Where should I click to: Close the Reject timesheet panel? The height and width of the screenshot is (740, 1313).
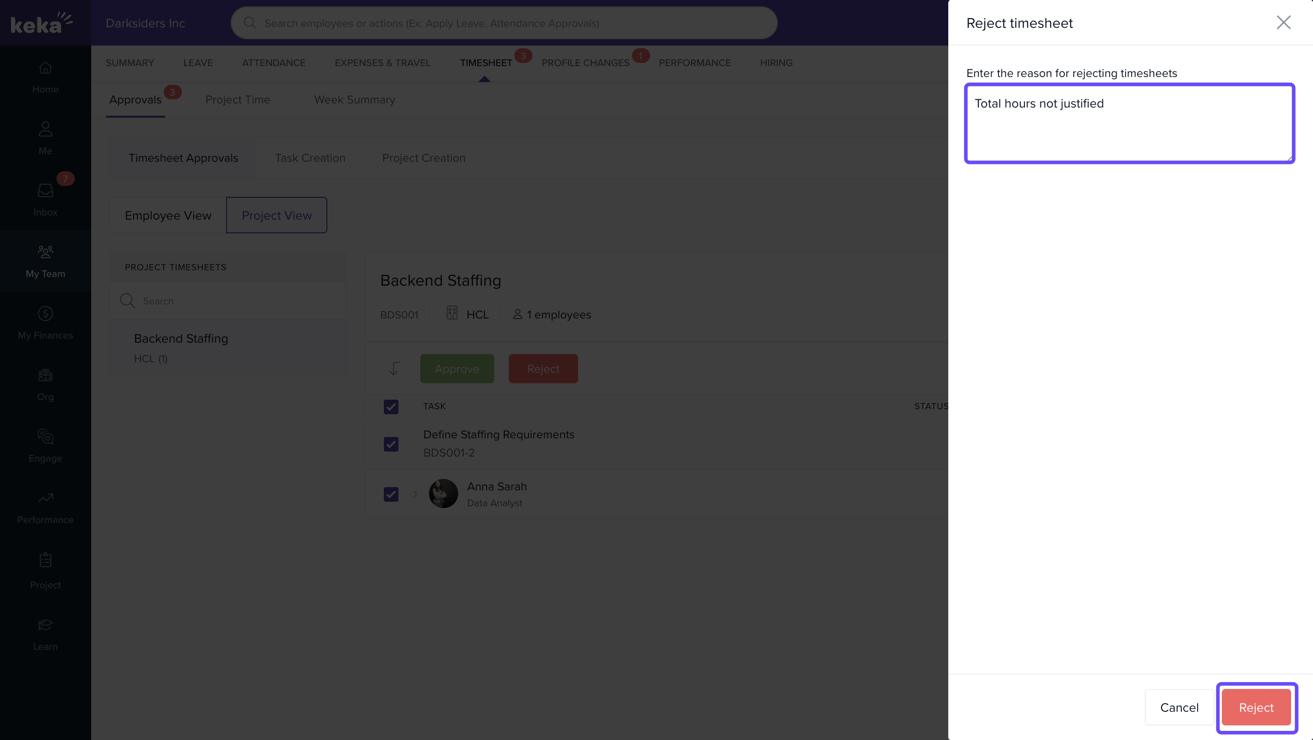[1283, 22]
